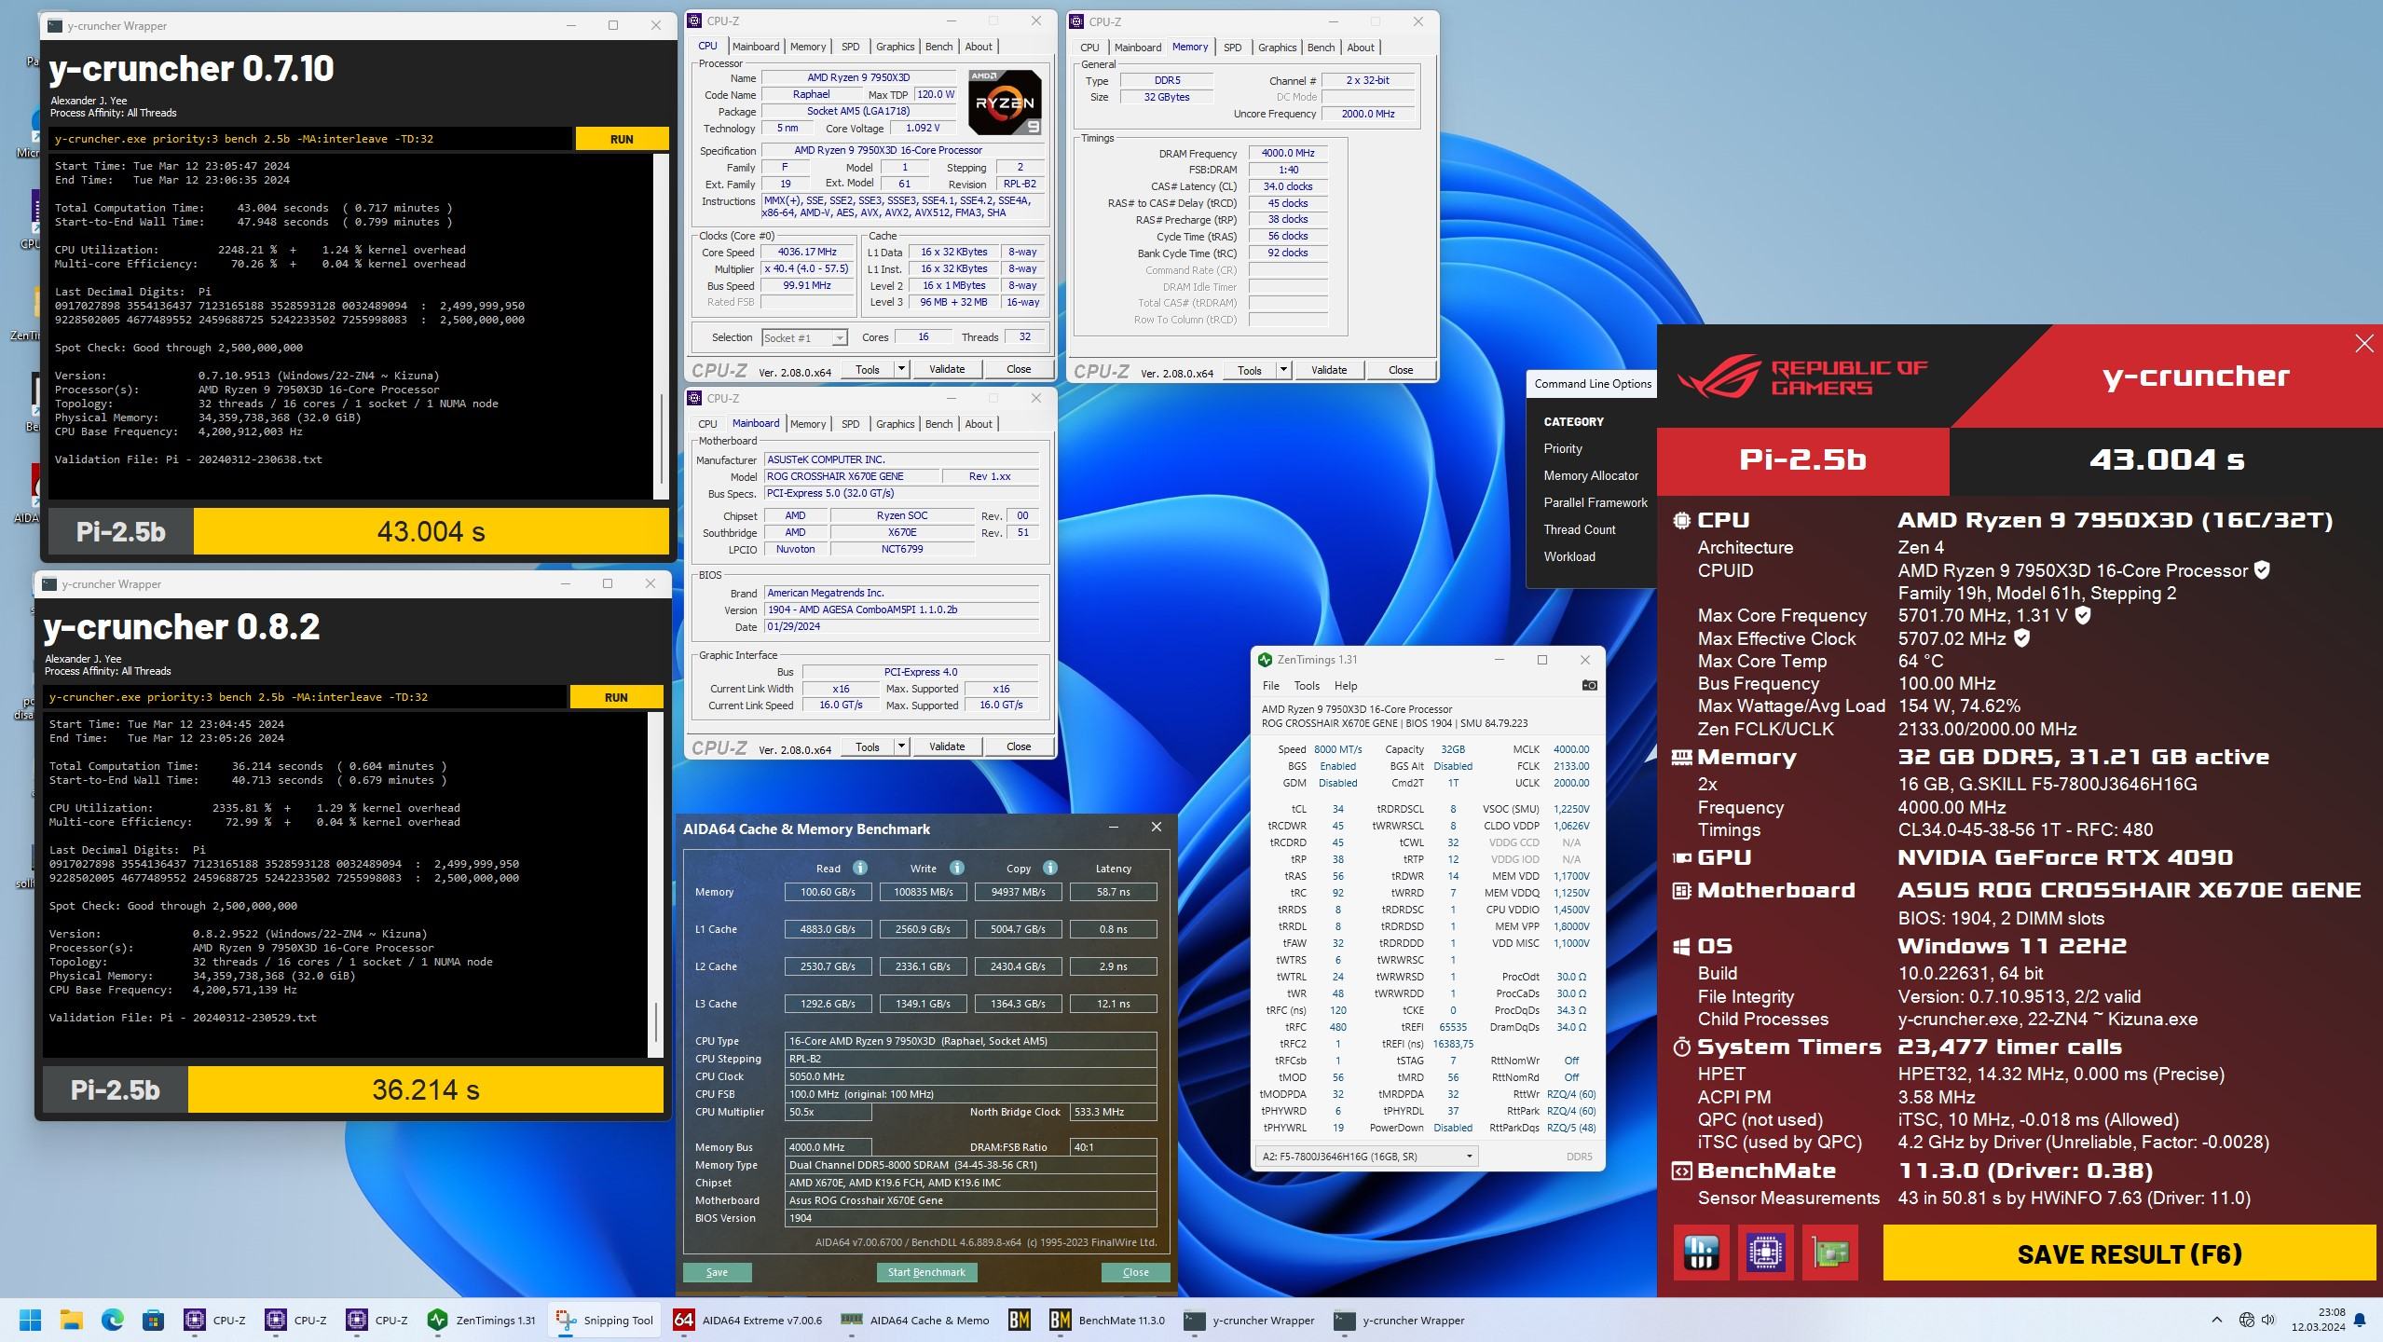Save the AIDA64 benchmark results
This screenshot has width=2383, height=1342.
click(717, 1272)
